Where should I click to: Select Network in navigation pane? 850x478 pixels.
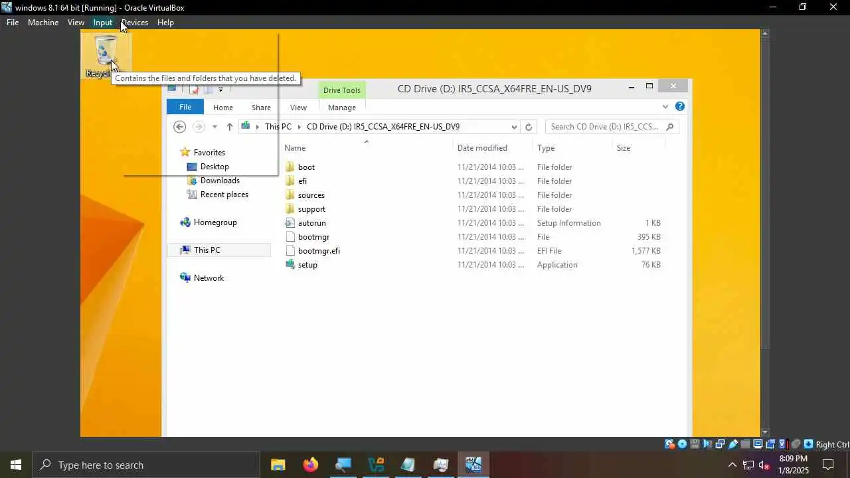click(x=209, y=278)
